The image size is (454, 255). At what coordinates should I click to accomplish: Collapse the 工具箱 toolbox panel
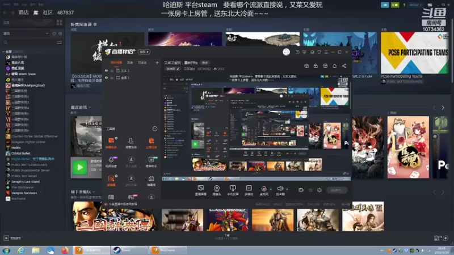tap(154, 129)
